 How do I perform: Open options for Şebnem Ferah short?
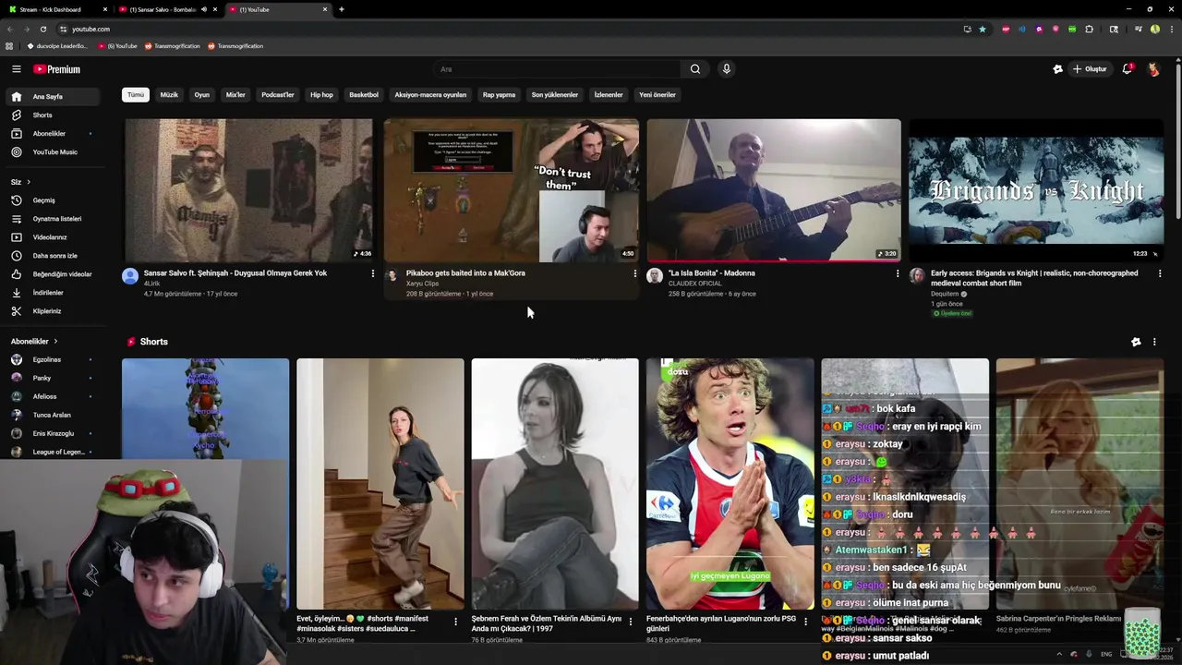pyautogui.click(x=630, y=622)
